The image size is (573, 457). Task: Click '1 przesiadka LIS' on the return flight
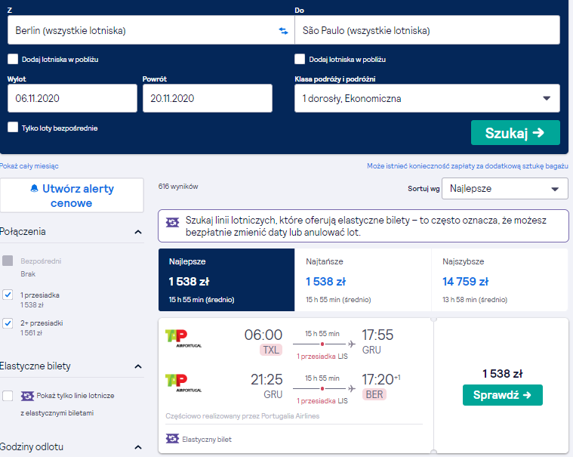coord(322,400)
